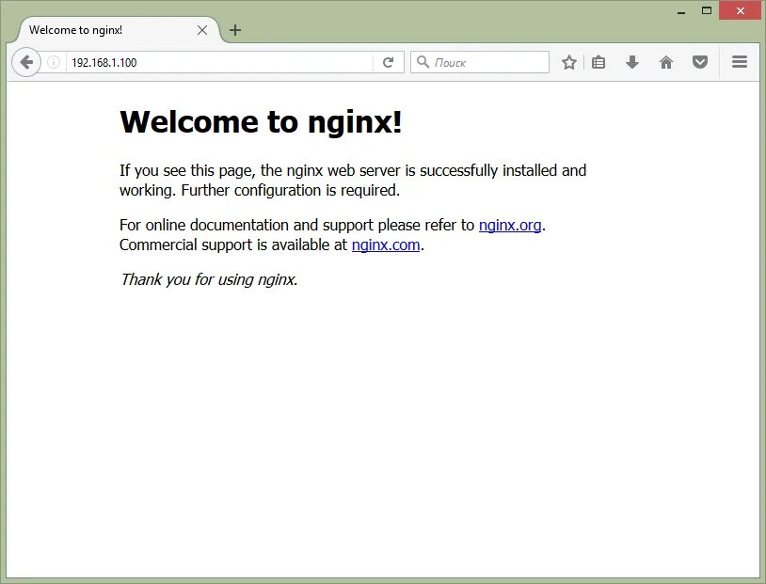
Task: Reload the page with the refresh icon
Action: pos(389,62)
